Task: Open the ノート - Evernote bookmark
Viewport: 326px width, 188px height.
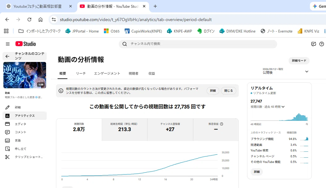Action: (x=277, y=31)
